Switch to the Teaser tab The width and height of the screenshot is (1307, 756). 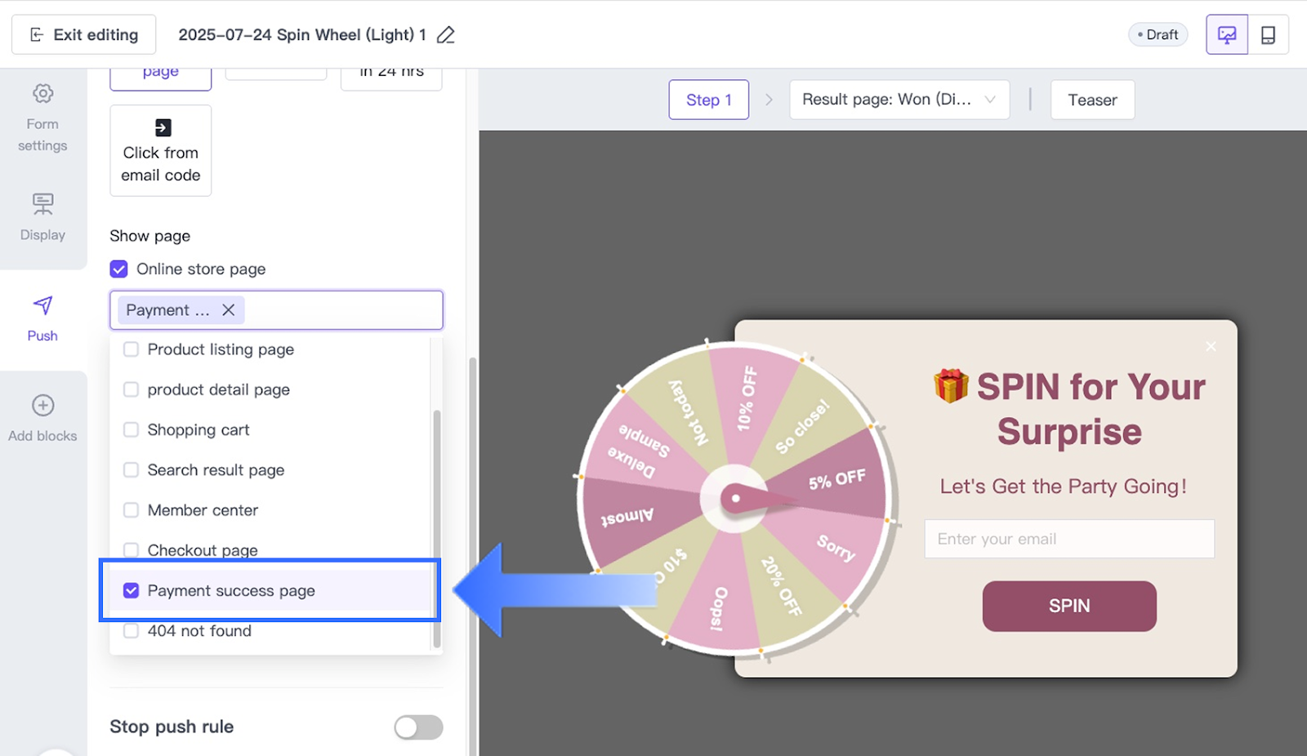(1091, 100)
